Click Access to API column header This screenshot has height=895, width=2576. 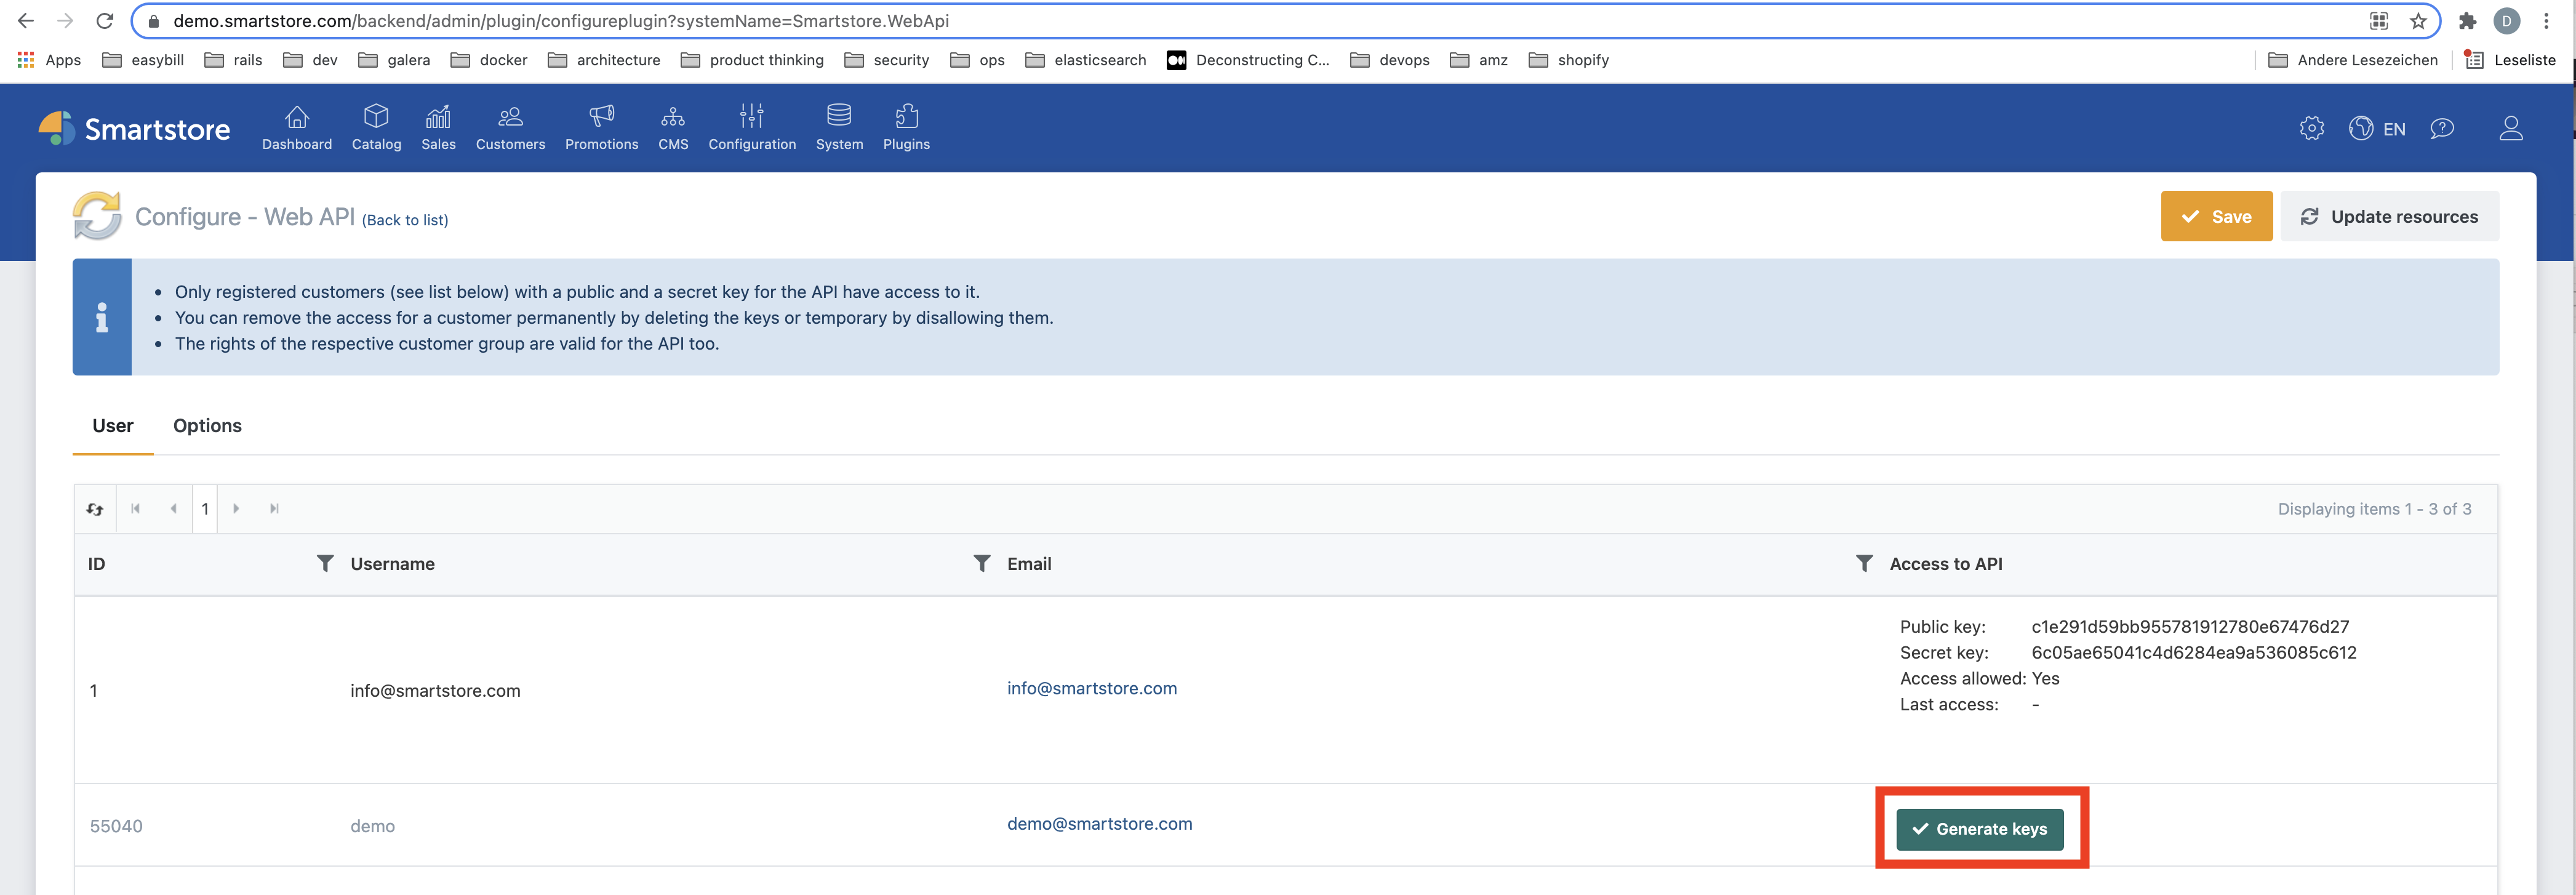tap(1946, 564)
